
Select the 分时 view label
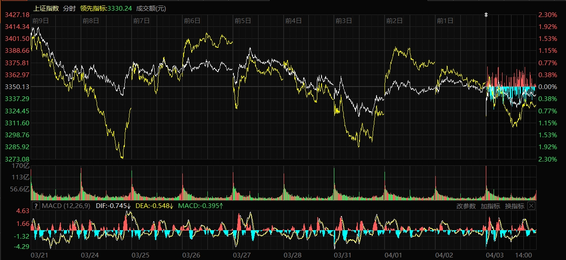tap(69, 9)
